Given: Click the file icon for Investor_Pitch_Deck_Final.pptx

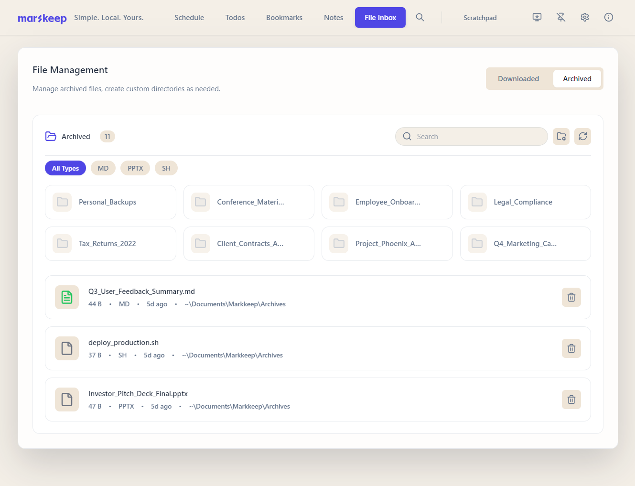Looking at the screenshot, I should point(67,400).
